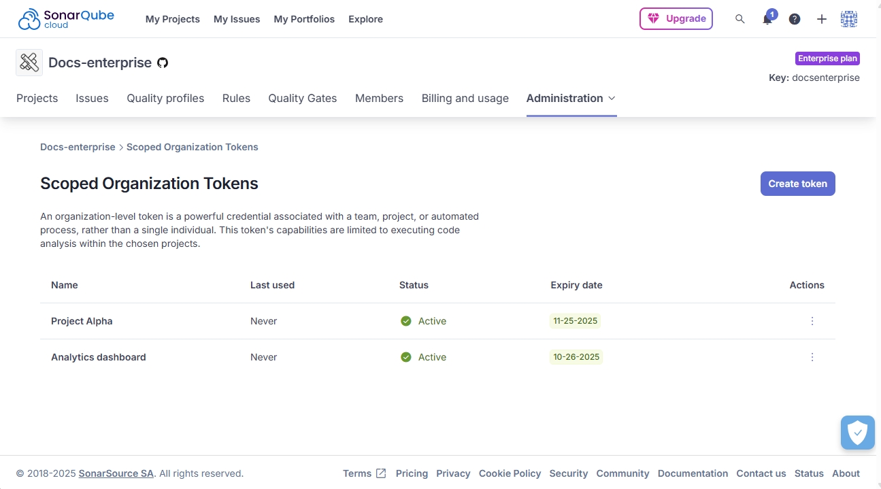
Task: Open the notifications bell icon
Action: [x=767, y=19]
